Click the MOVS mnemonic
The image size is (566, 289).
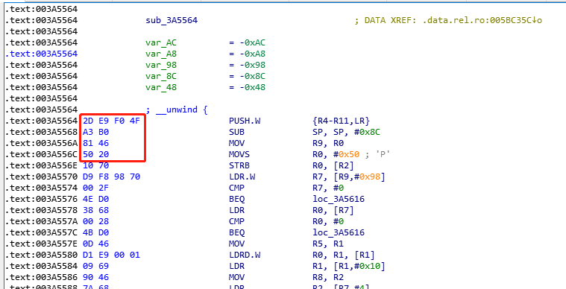[x=239, y=155]
